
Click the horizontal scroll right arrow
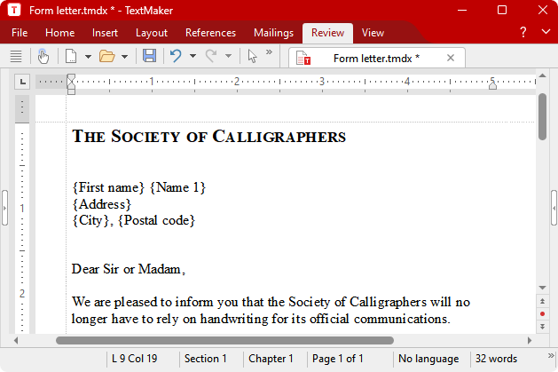click(x=530, y=341)
